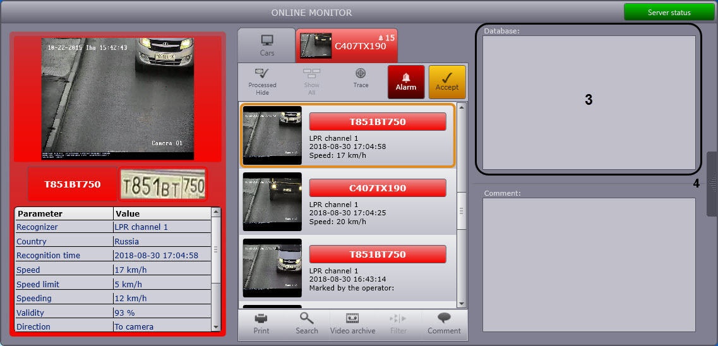Click the Parameter column header
Screen dimensions: 718x346
(x=64, y=214)
